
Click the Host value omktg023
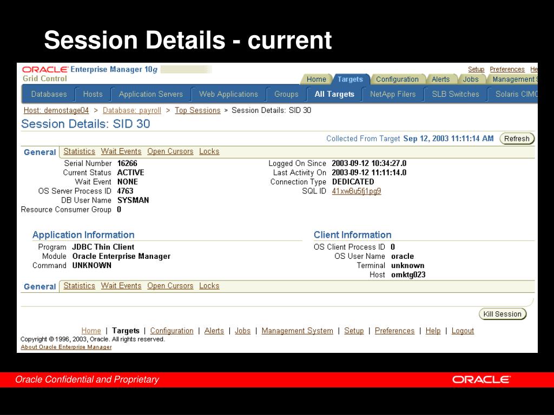[x=408, y=275]
